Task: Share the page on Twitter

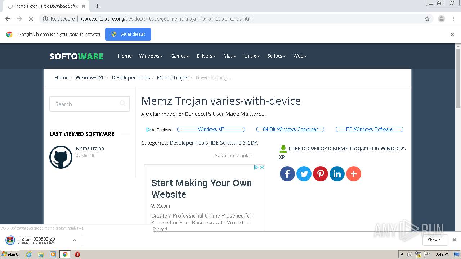Action: pos(304,174)
